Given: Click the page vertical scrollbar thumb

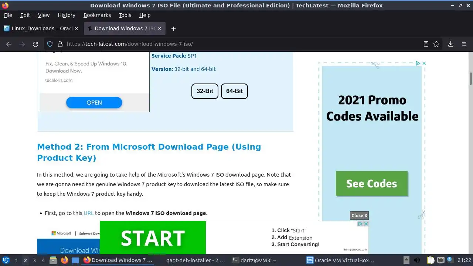Looking at the screenshot, I should click(471, 78).
